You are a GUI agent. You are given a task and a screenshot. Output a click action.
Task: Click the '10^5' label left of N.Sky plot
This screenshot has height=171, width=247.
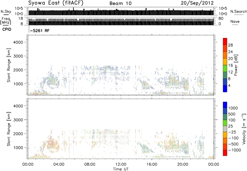pos(19,9)
